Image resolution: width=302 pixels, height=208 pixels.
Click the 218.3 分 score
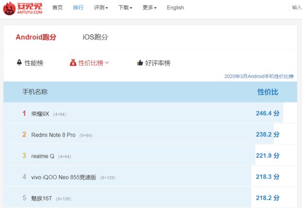click(x=268, y=176)
